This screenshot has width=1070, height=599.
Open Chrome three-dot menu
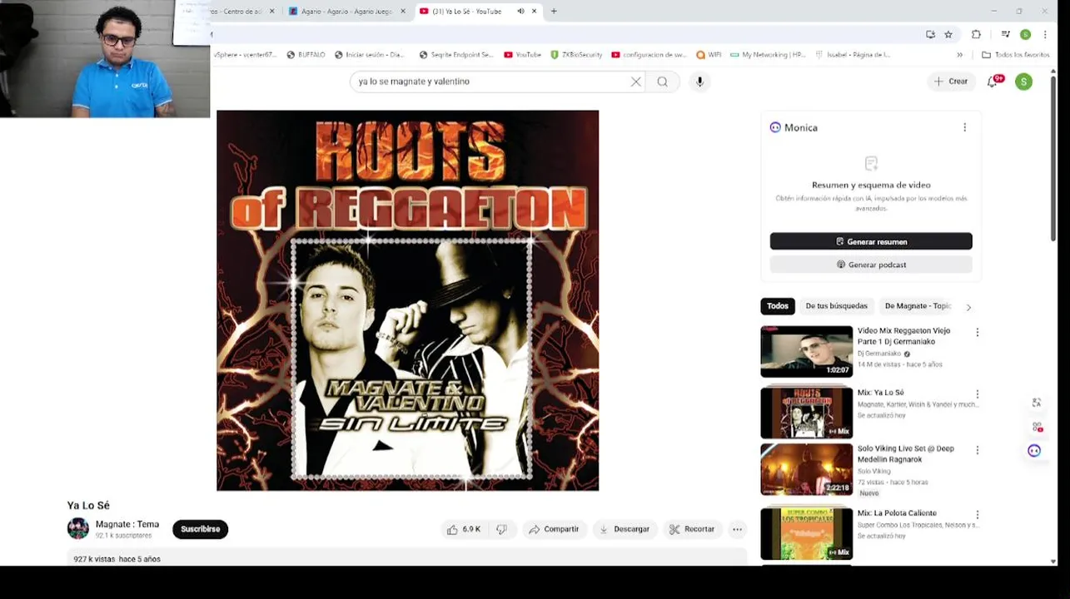(1045, 34)
